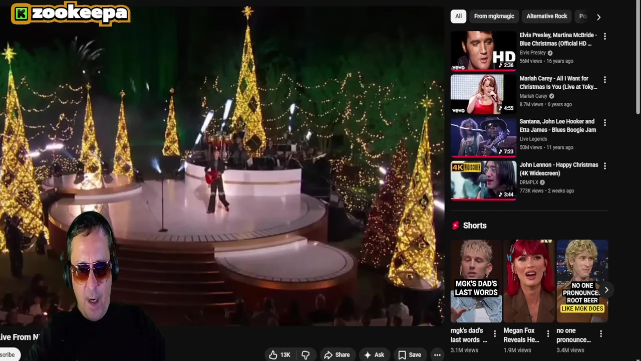The height and width of the screenshot is (361, 641).
Task: Click the Shorts heading text
Action: pyautogui.click(x=475, y=226)
